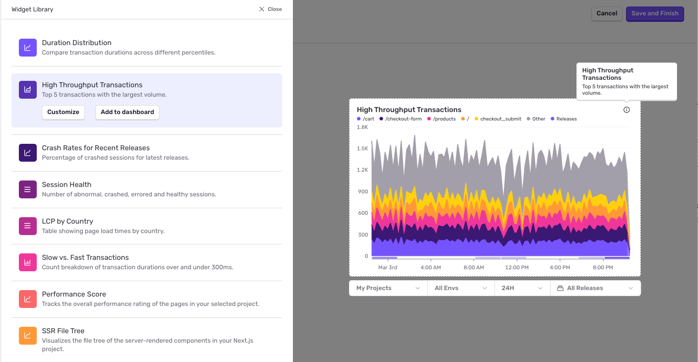Click 'Percentage of crashed sessions' description
The height and width of the screenshot is (362, 698).
(x=116, y=158)
